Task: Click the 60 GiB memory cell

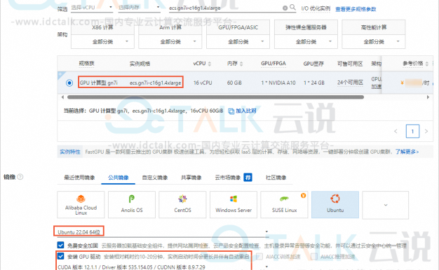Action: [234, 83]
